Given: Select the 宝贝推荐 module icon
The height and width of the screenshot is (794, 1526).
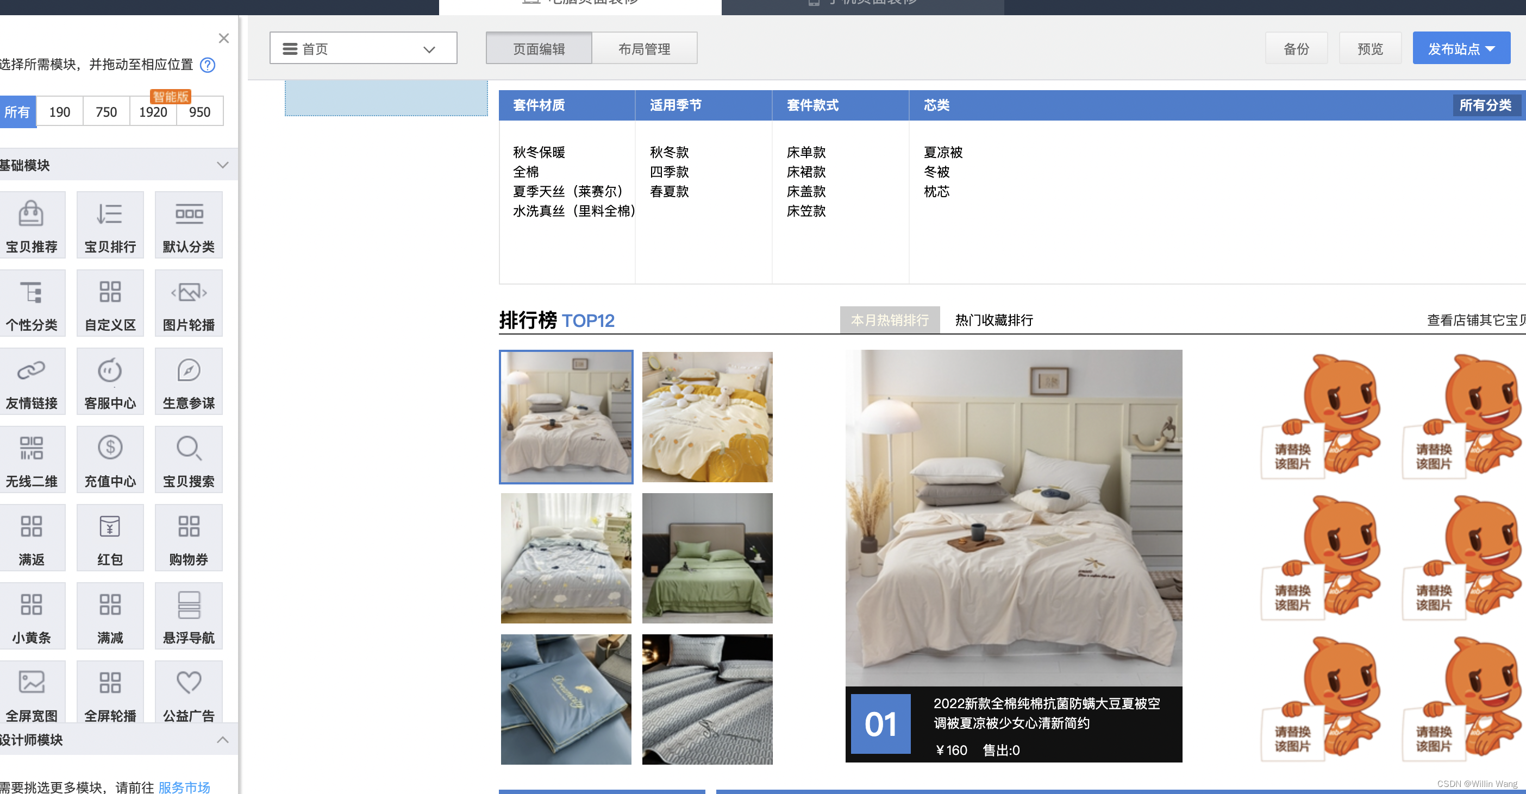Looking at the screenshot, I should tap(33, 225).
